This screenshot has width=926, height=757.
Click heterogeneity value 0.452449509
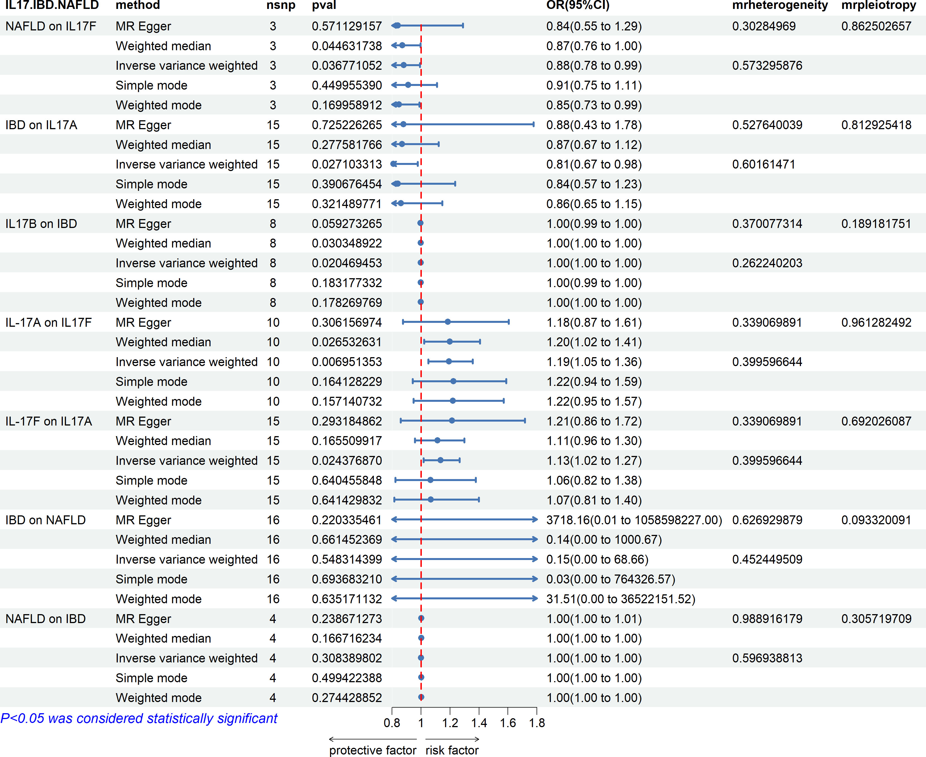point(767,559)
